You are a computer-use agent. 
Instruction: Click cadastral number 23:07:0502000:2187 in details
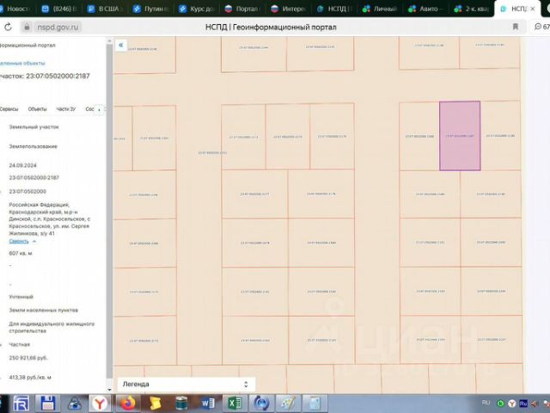click(x=34, y=178)
